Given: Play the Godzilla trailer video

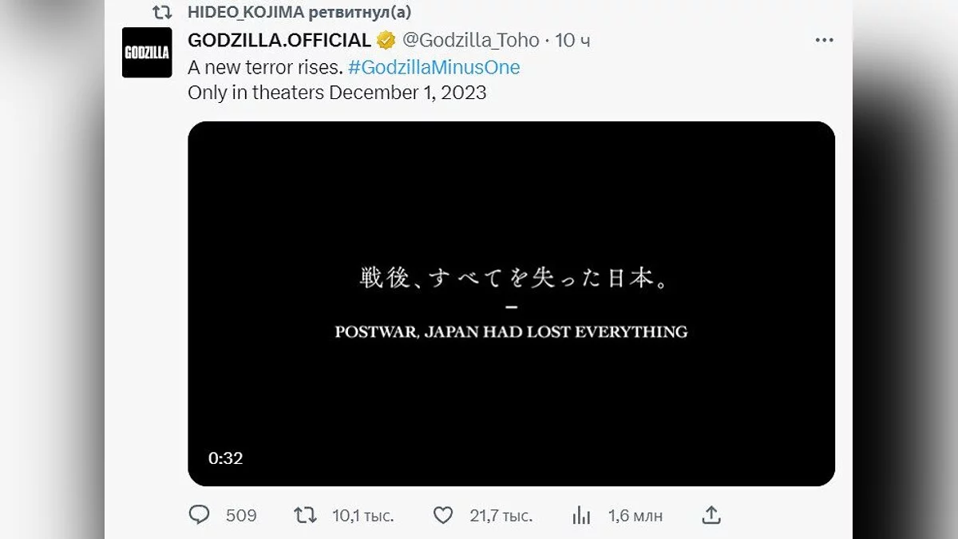Looking at the screenshot, I should click(x=511, y=303).
